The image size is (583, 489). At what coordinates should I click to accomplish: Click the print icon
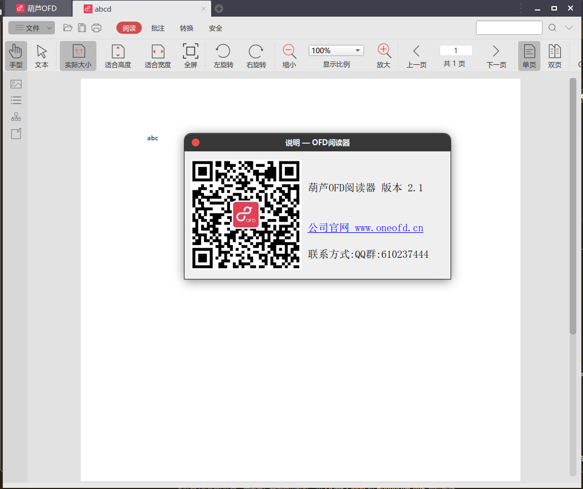pyautogui.click(x=96, y=28)
